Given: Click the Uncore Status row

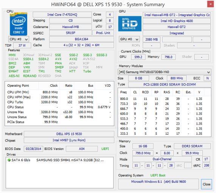Looking at the screenshot, I should [59, 117].
